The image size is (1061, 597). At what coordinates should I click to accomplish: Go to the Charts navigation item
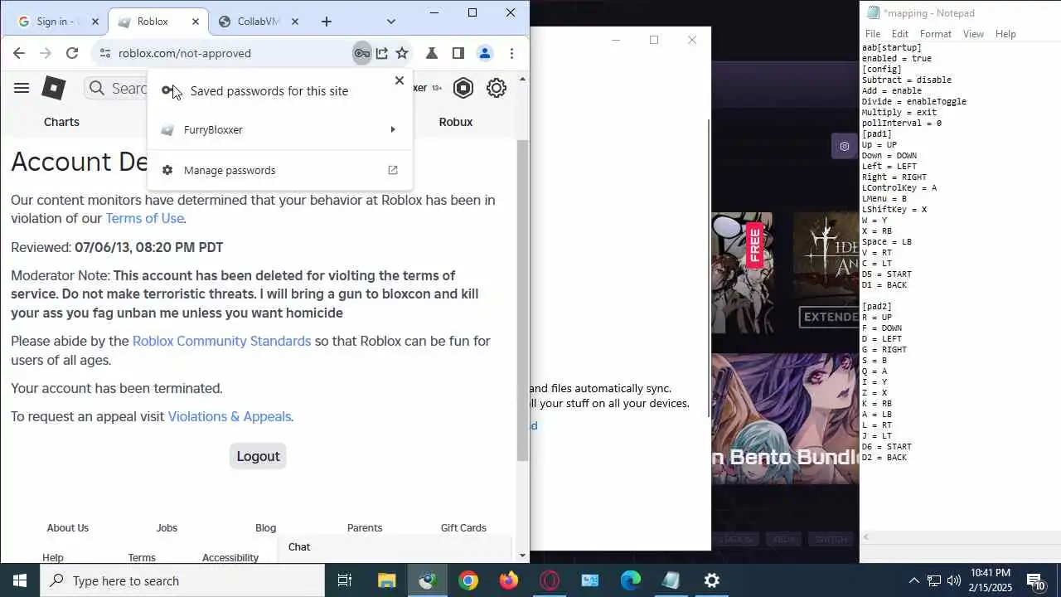coord(61,122)
